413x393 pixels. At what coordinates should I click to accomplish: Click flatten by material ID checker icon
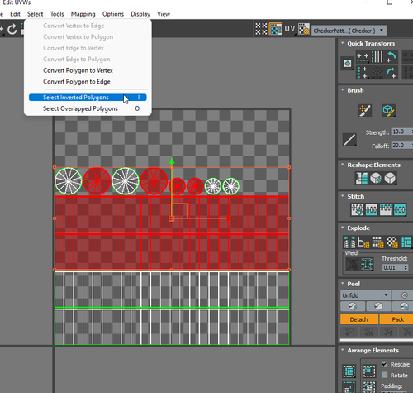point(392,242)
